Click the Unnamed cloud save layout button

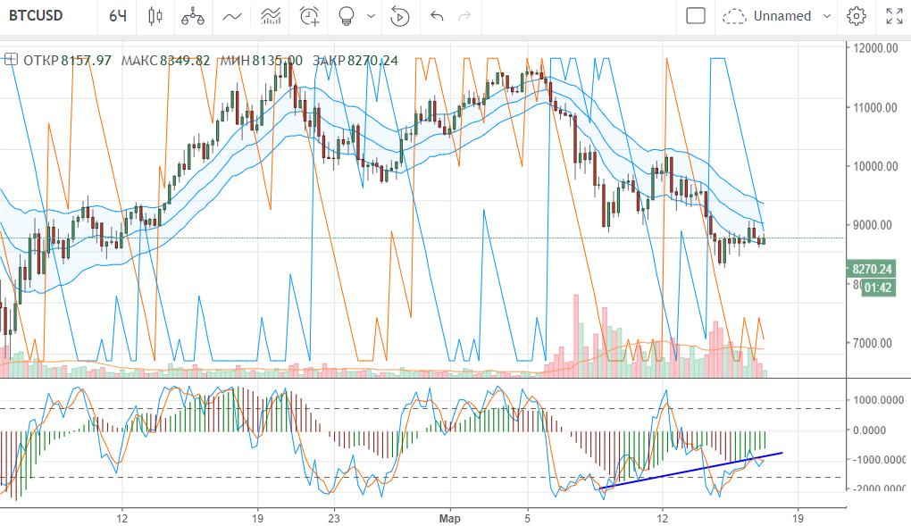(768, 16)
